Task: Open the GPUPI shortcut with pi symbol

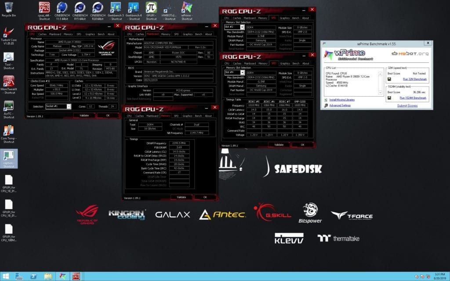Action: (x=151, y=11)
